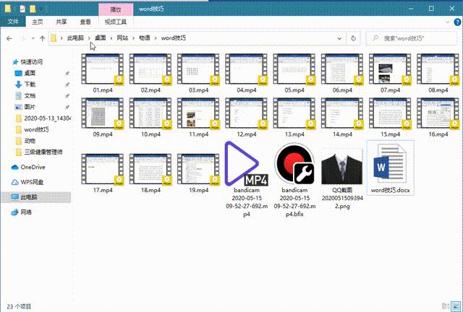Navigate to 网站 in the address bar

pyautogui.click(x=122, y=38)
